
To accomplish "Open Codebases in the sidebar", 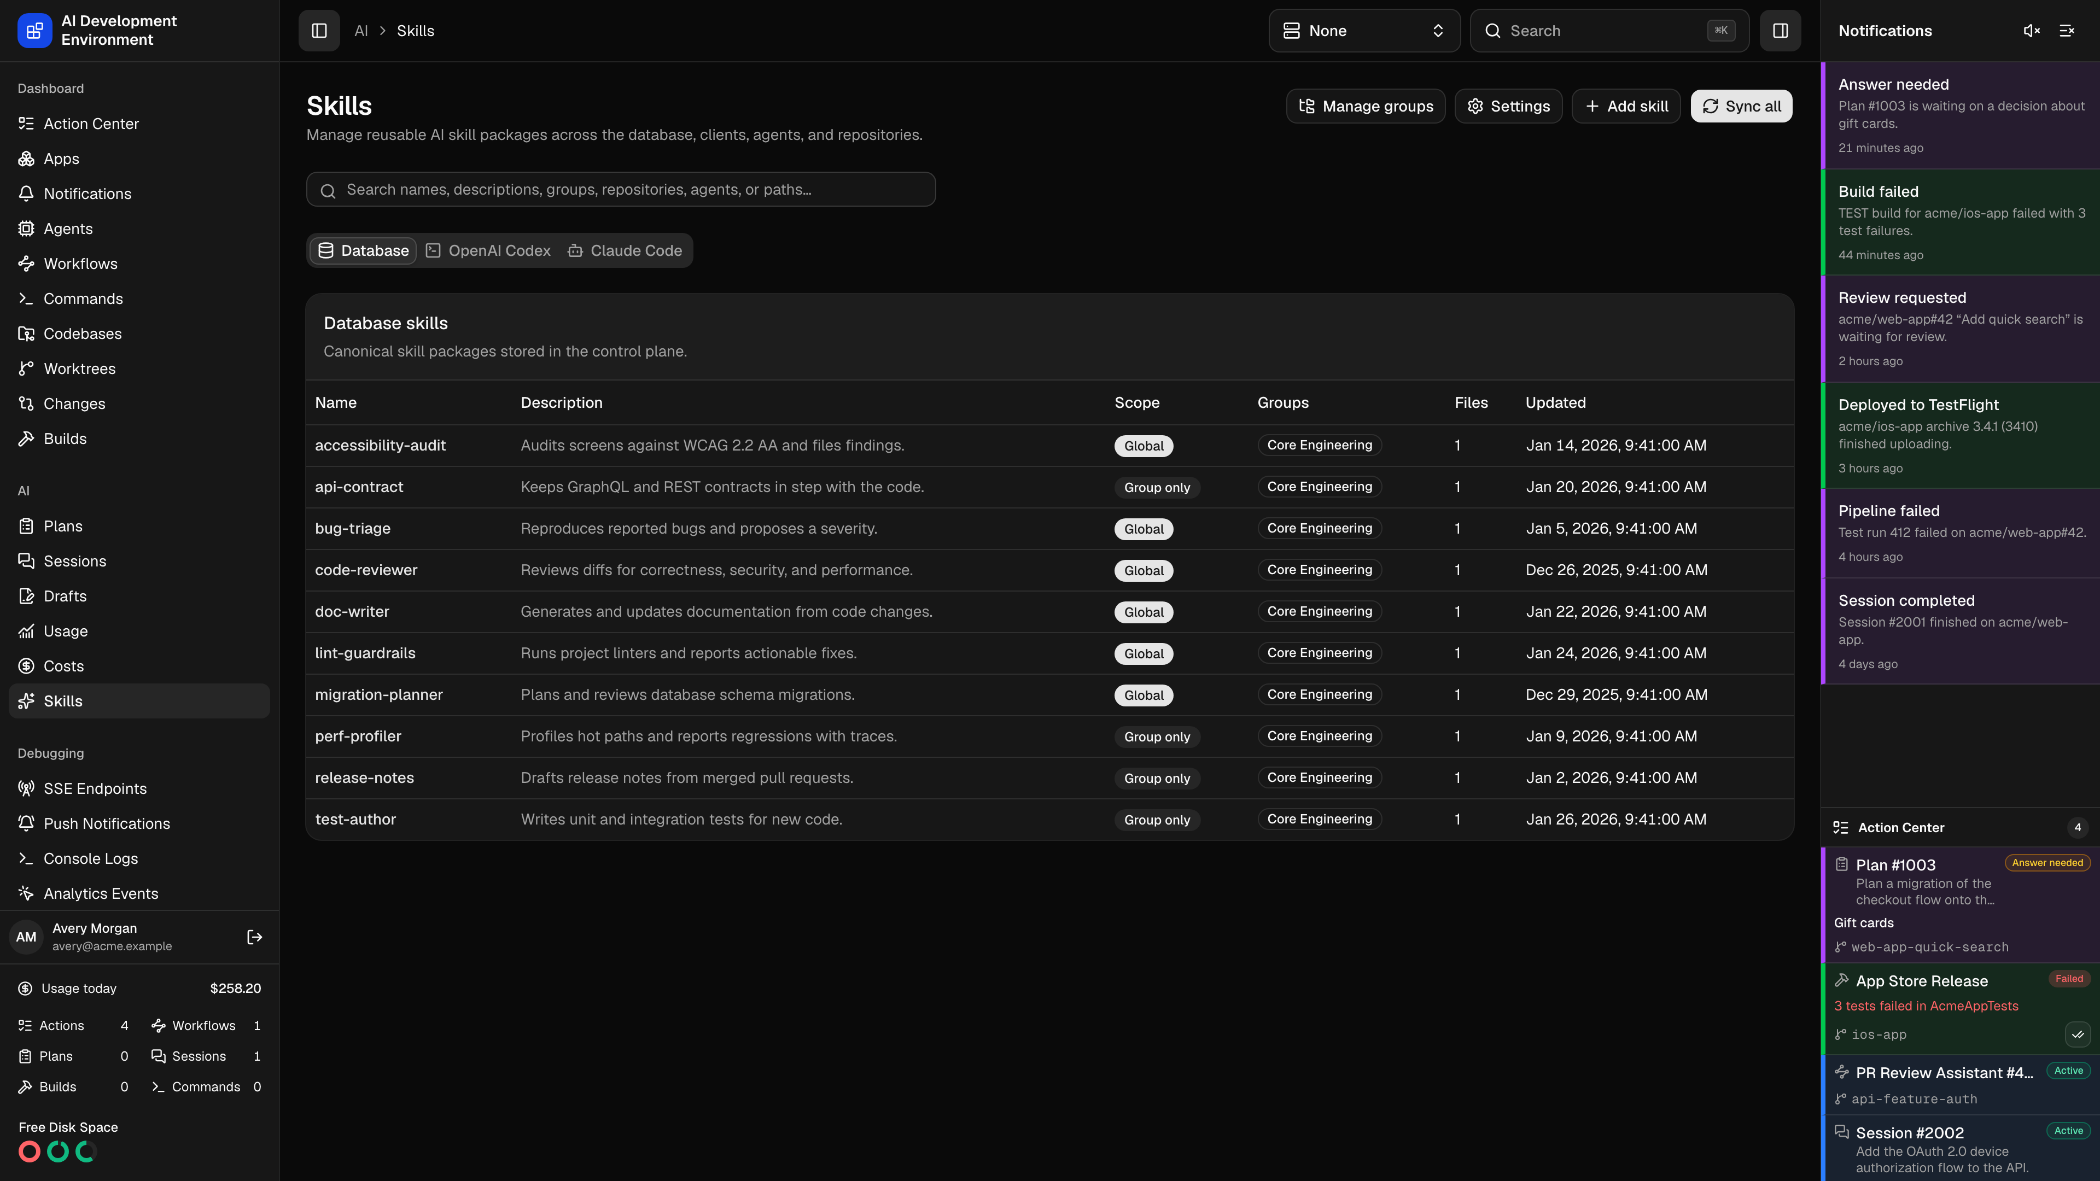I will (139, 334).
